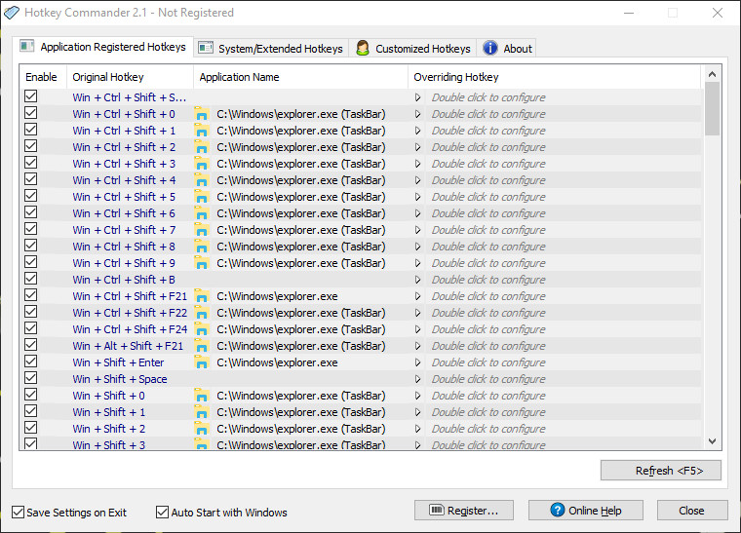Click the explorer icon in Win+Ctrl+Shift+5 row

[x=201, y=197]
